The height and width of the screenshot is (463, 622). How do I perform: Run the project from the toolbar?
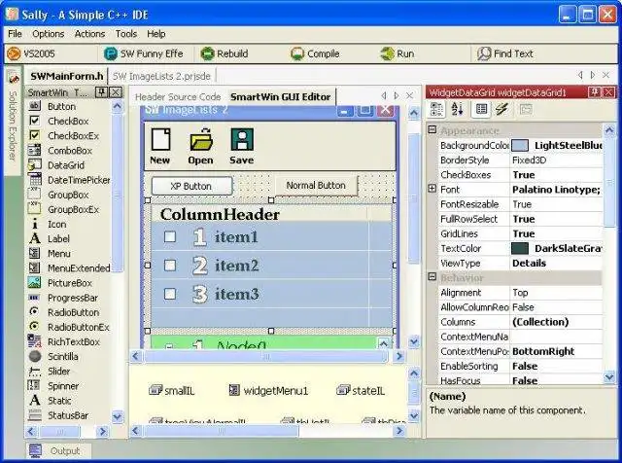coord(397,53)
